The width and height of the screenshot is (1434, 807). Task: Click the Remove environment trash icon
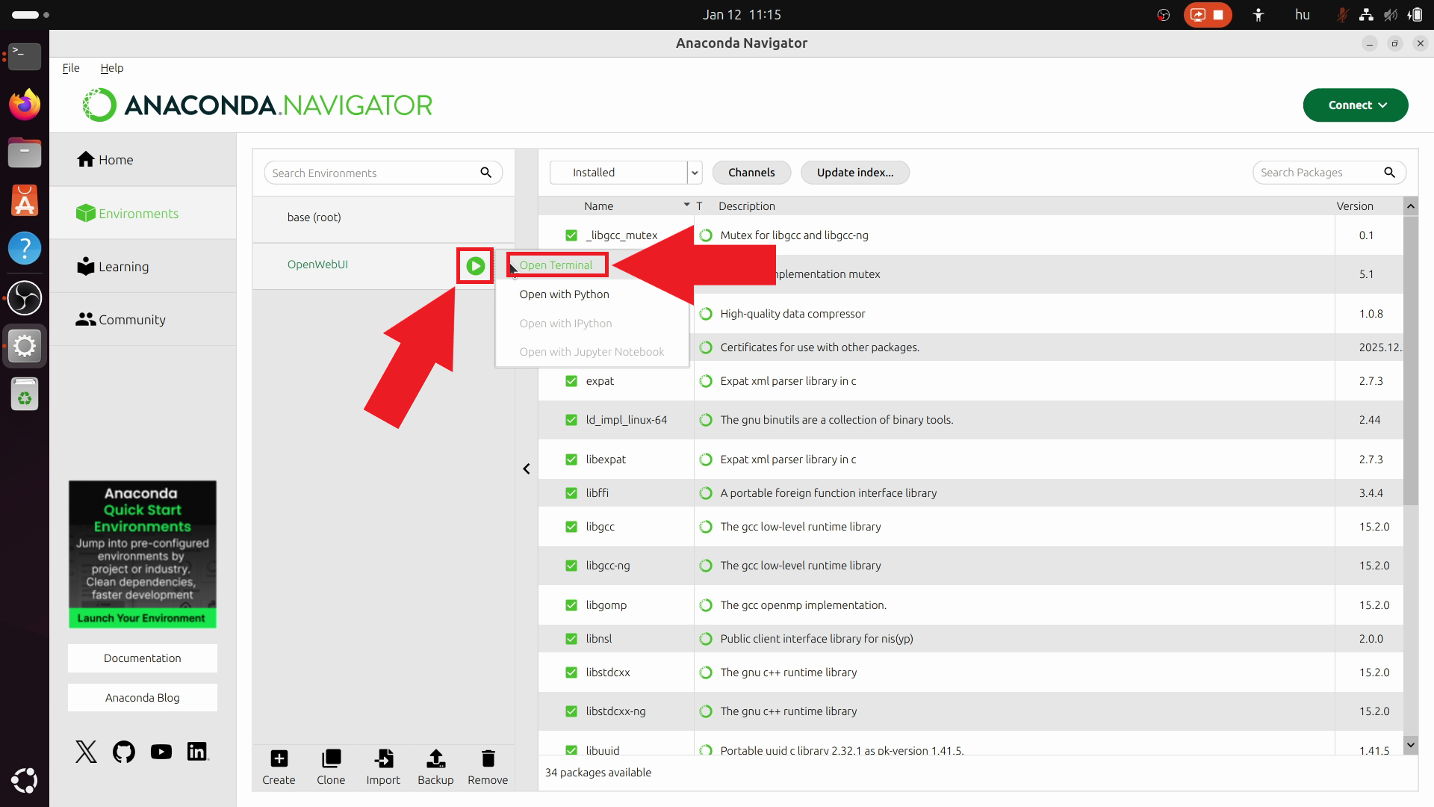(x=488, y=759)
